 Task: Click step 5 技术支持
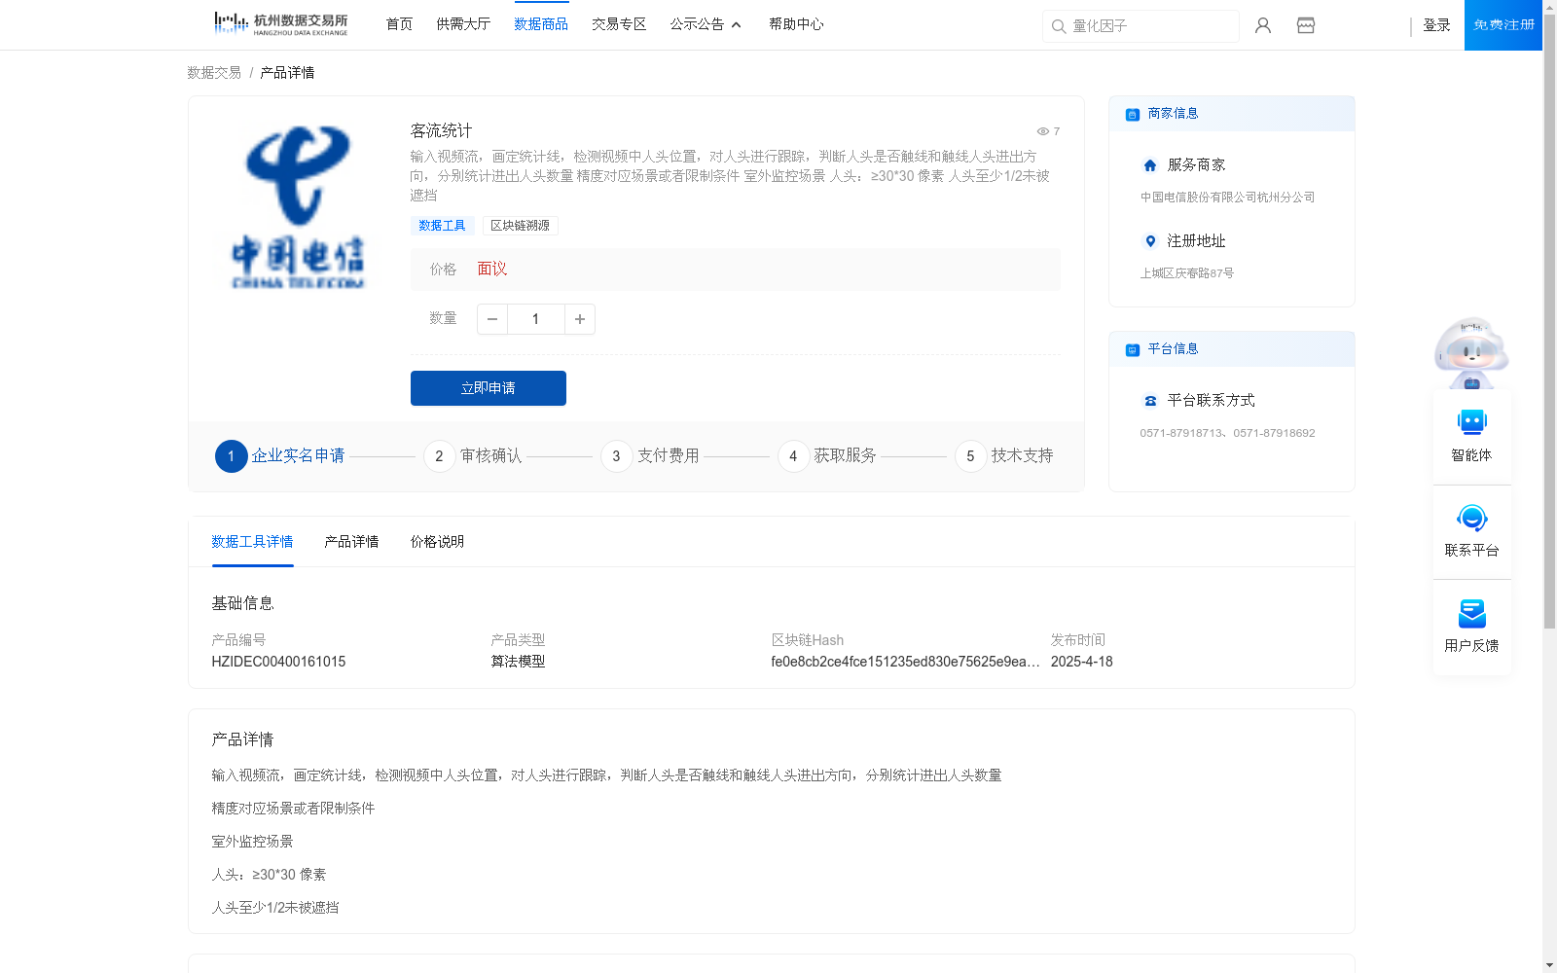(1004, 456)
